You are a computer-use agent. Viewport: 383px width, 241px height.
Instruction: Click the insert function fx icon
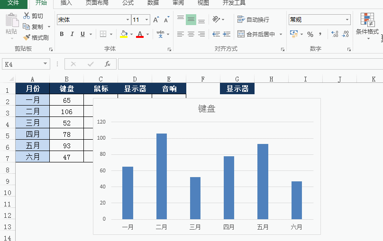tap(108, 64)
